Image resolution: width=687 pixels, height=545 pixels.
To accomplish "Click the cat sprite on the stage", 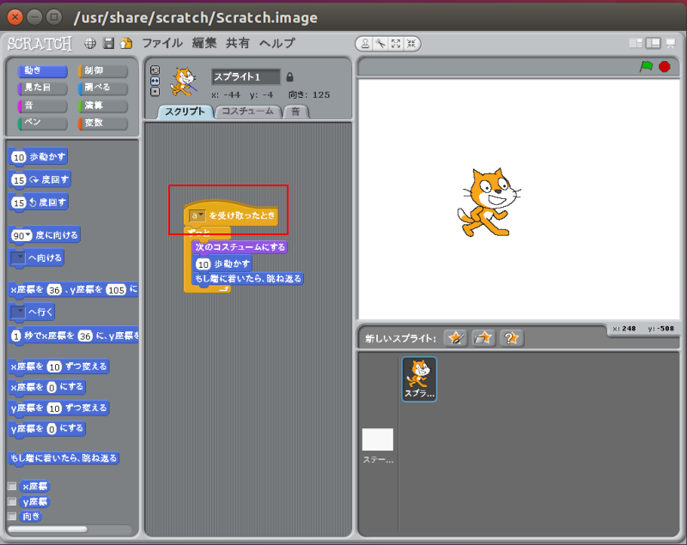I will pos(488,203).
